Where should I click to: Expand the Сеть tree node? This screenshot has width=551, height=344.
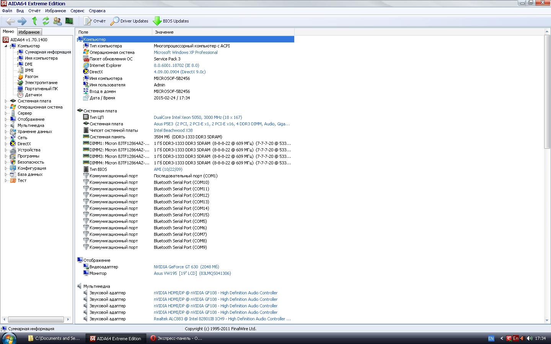pyautogui.click(x=6, y=138)
